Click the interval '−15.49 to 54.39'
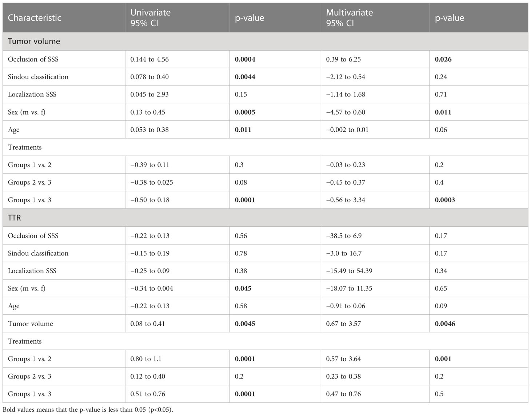The height and width of the screenshot is (416, 531). 349,271
